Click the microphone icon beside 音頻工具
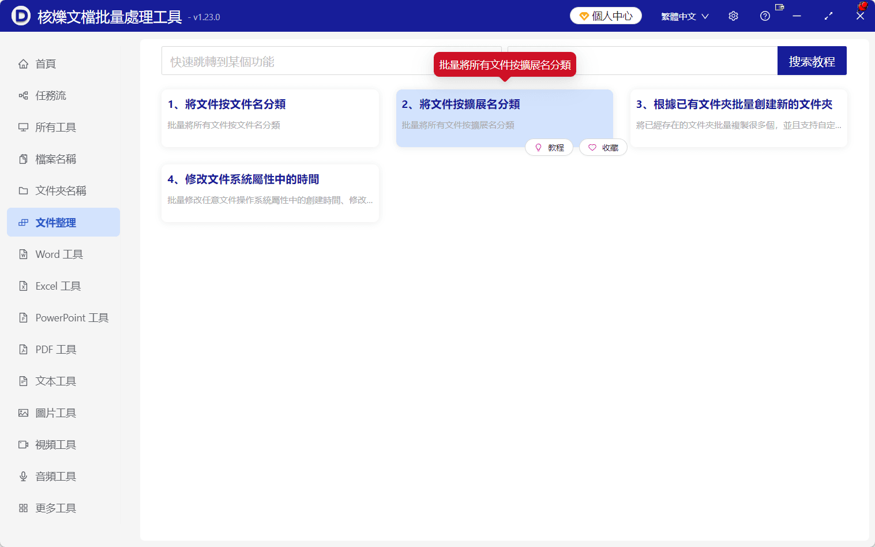The height and width of the screenshot is (547, 875). coord(23,477)
